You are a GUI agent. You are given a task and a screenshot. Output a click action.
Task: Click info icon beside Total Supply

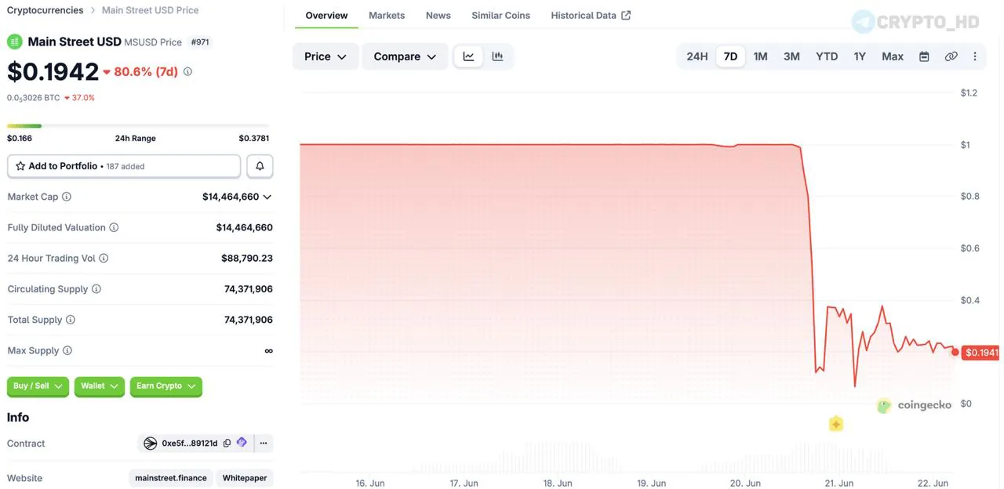tap(71, 320)
